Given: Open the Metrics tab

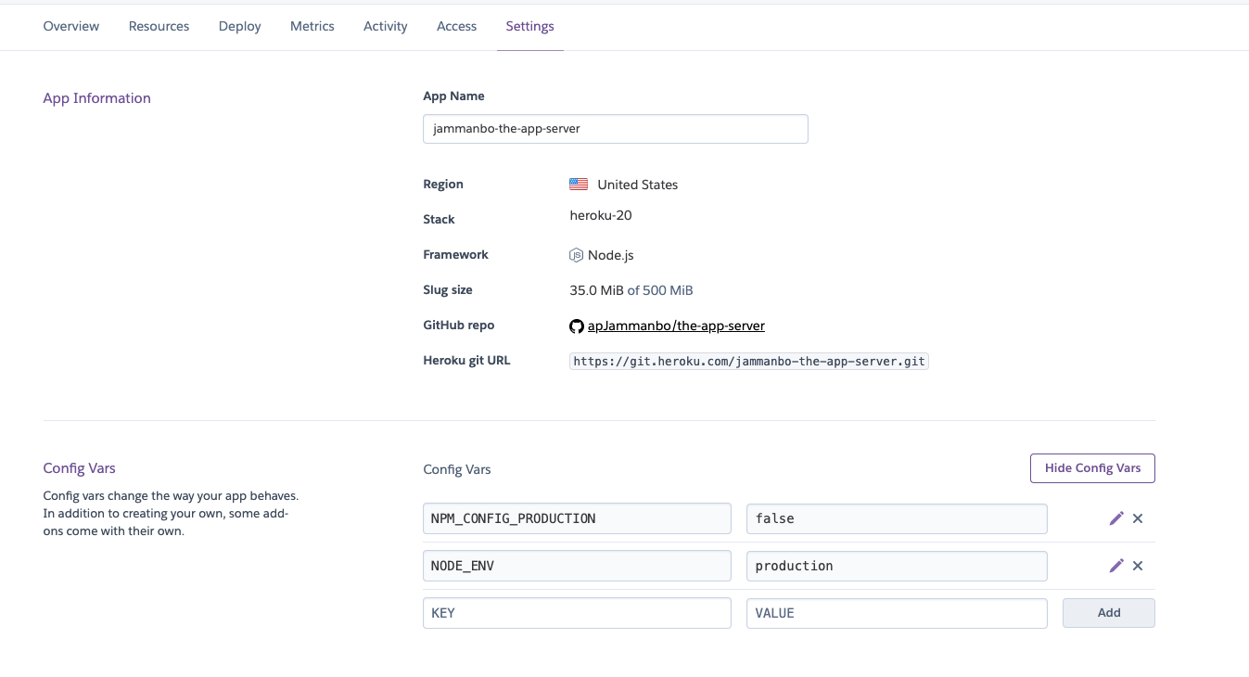Looking at the screenshot, I should click(x=312, y=26).
